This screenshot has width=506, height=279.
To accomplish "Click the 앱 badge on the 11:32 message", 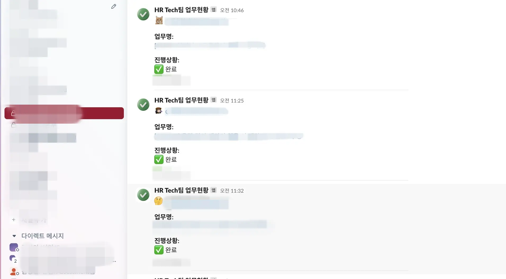I will pos(214,190).
